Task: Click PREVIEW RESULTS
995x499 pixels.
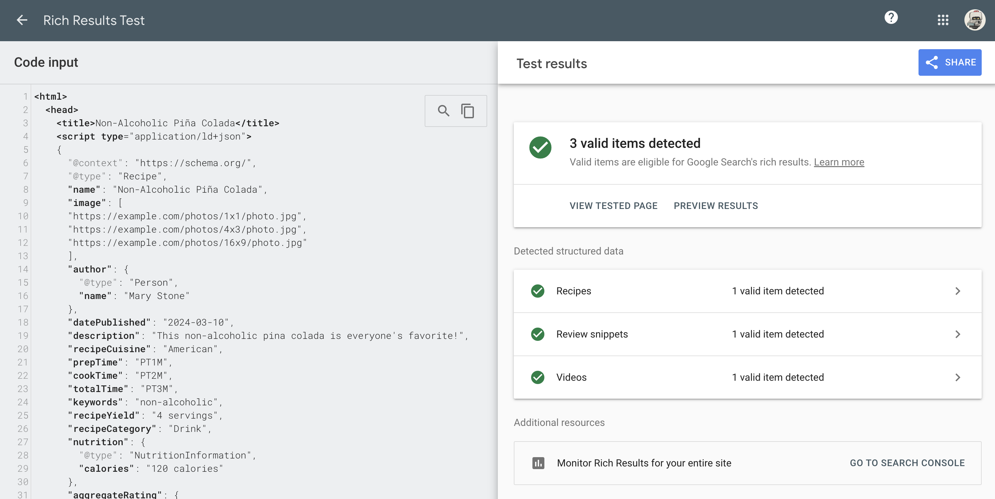Action: pyautogui.click(x=716, y=205)
